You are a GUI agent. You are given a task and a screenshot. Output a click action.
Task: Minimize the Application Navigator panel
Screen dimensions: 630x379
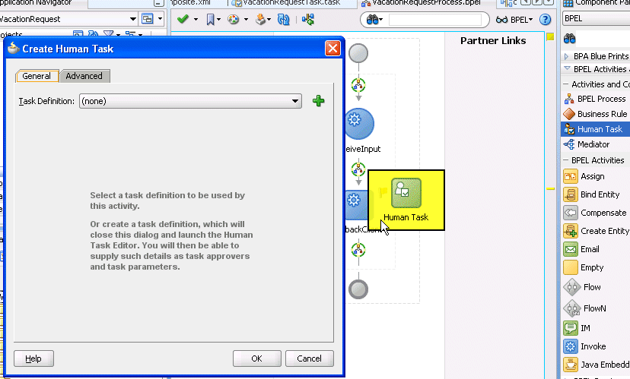[x=159, y=3]
